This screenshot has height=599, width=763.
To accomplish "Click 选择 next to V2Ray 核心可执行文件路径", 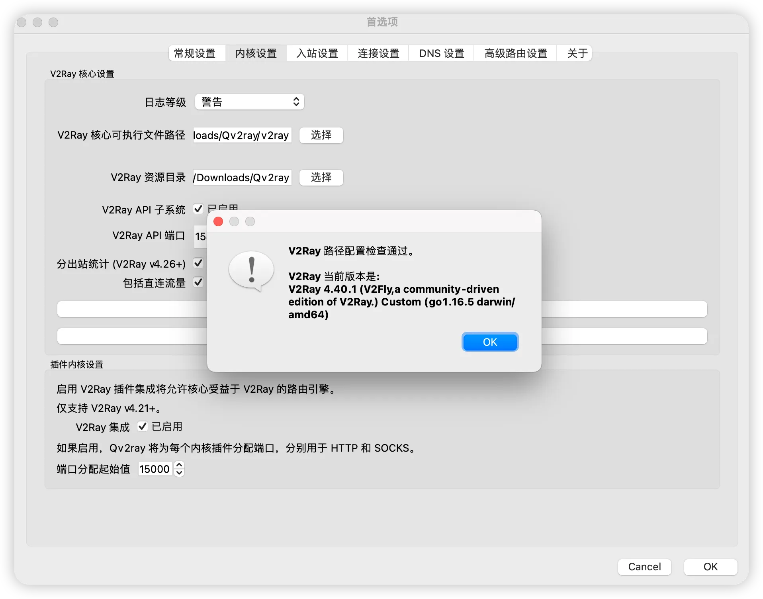I will (321, 135).
